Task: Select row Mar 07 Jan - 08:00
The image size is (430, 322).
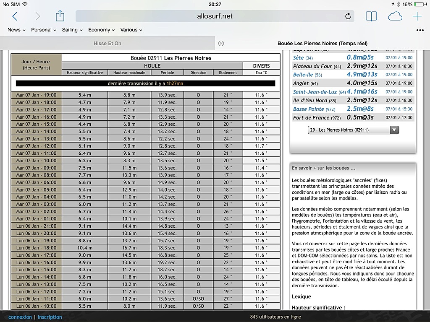Action: [145, 175]
